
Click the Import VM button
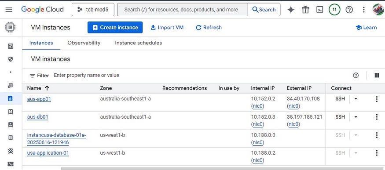coord(167,27)
